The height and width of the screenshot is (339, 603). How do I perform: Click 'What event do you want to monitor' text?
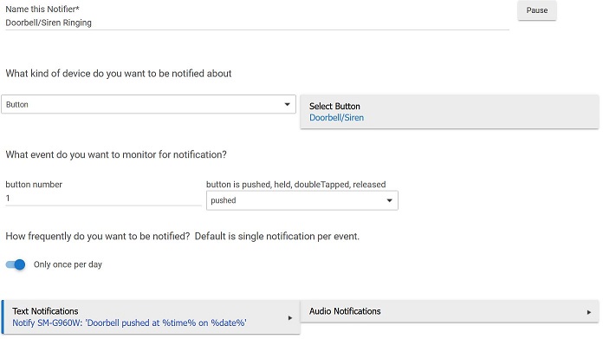pyautogui.click(x=116, y=154)
